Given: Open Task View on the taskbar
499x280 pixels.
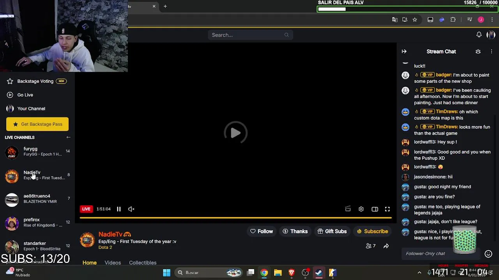Looking at the screenshot, I should 251,273.
